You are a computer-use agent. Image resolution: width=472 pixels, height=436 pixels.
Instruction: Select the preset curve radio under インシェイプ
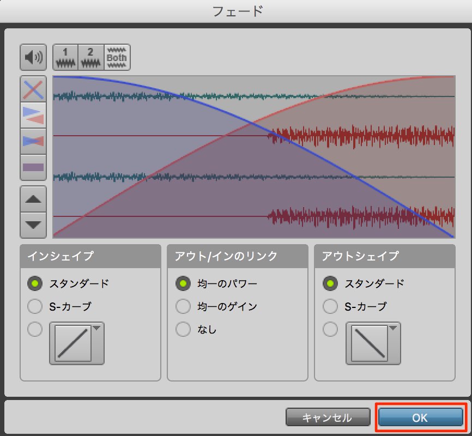coord(35,329)
